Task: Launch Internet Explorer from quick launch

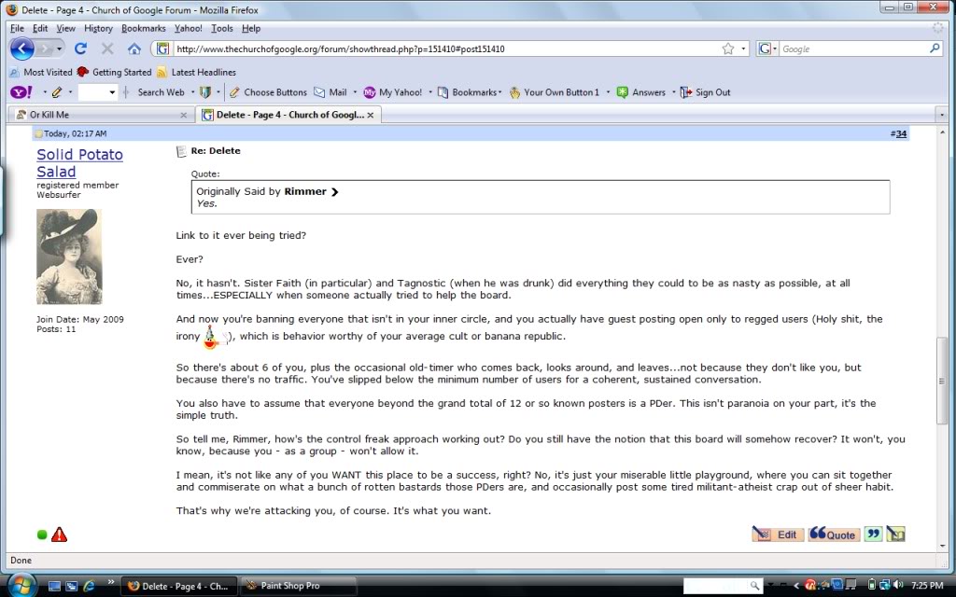Action: point(89,586)
